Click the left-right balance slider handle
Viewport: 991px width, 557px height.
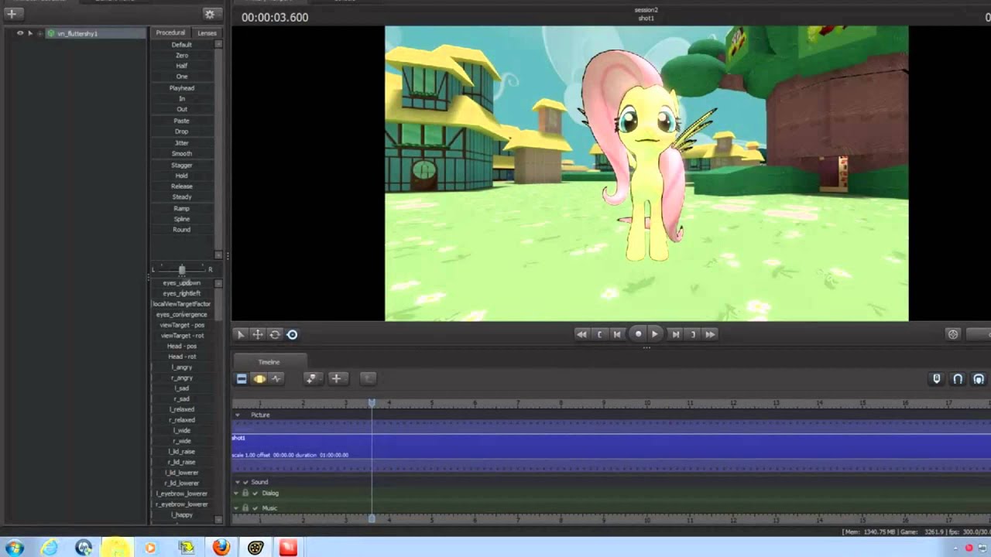coord(182,269)
